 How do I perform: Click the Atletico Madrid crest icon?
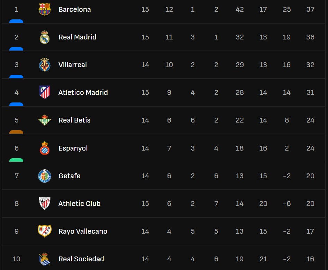coord(45,92)
